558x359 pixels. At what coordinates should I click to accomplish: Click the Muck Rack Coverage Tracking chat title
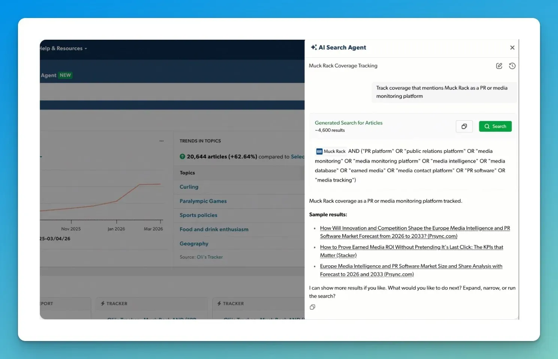(x=343, y=66)
